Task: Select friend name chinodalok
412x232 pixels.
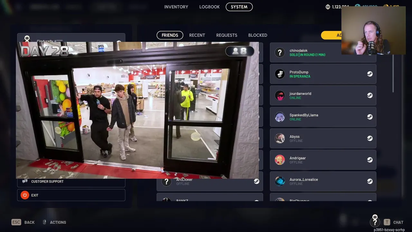Action: [x=298, y=51]
